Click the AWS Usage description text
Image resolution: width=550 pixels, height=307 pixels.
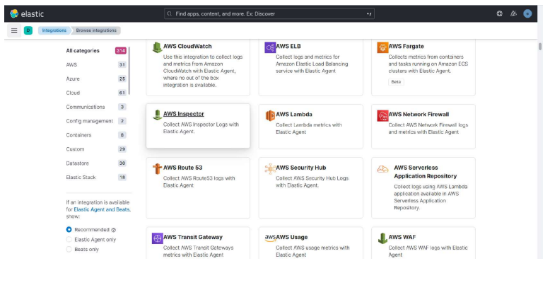point(312,251)
